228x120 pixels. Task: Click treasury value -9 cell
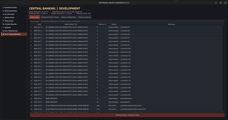pyautogui.click(x=97, y=98)
